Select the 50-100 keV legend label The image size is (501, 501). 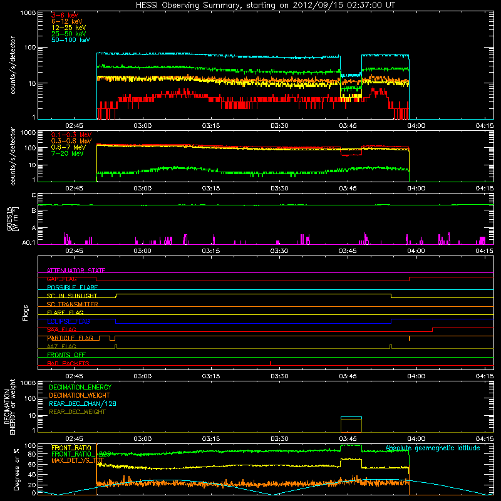coord(71,40)
